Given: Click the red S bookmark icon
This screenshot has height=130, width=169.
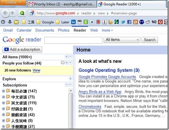Looking at the screenshot, I should point(98,22).
